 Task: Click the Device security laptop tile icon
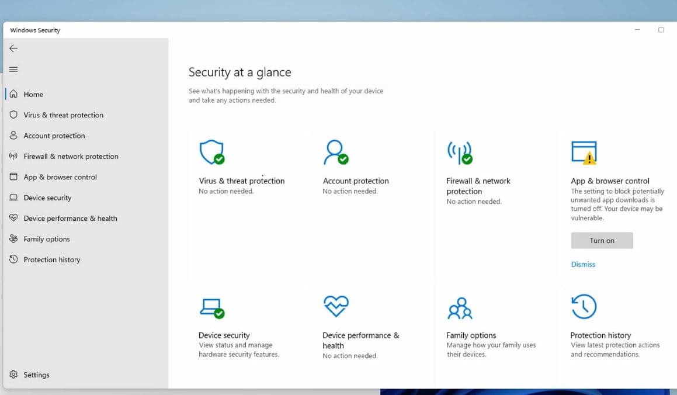tap(211, 307)
